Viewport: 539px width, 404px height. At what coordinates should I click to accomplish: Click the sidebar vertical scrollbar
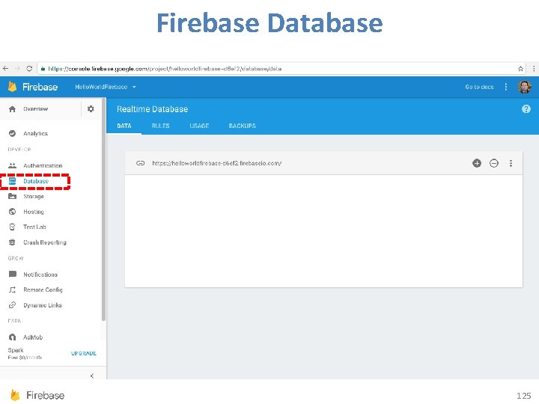[x=103, y=209]
